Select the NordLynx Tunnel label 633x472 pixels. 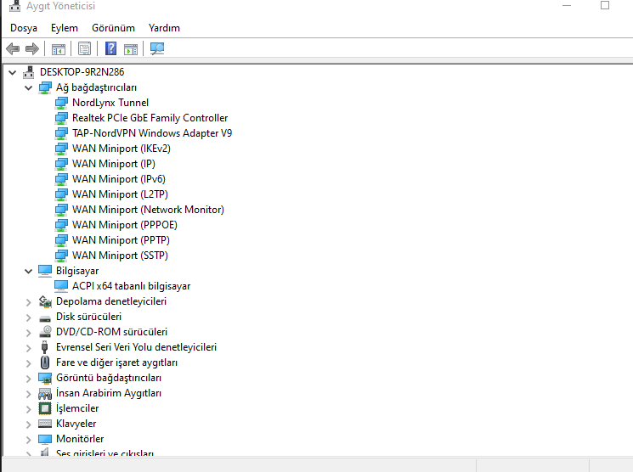click(x=110, y=103)
